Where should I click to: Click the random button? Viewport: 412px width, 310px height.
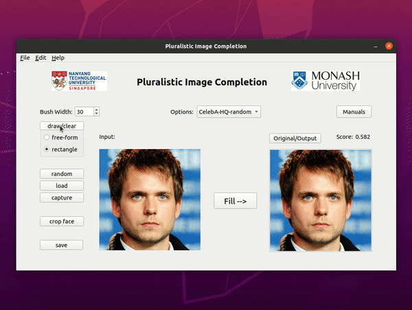(62, 174)
